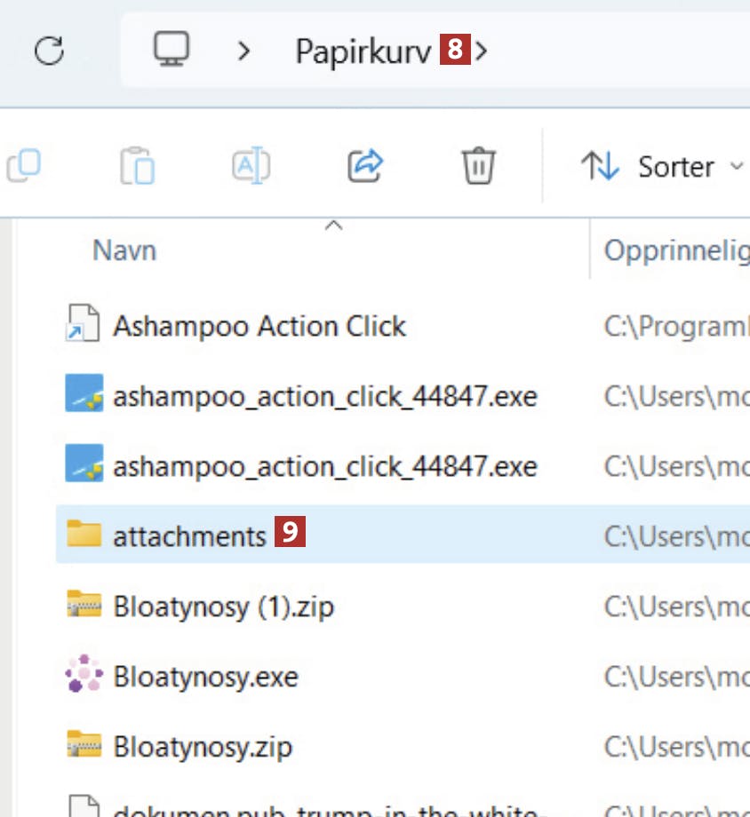Click the Papirkurv breadcrumb segment
The height and width of the screenshot is (817, 750).
(363, 52)
